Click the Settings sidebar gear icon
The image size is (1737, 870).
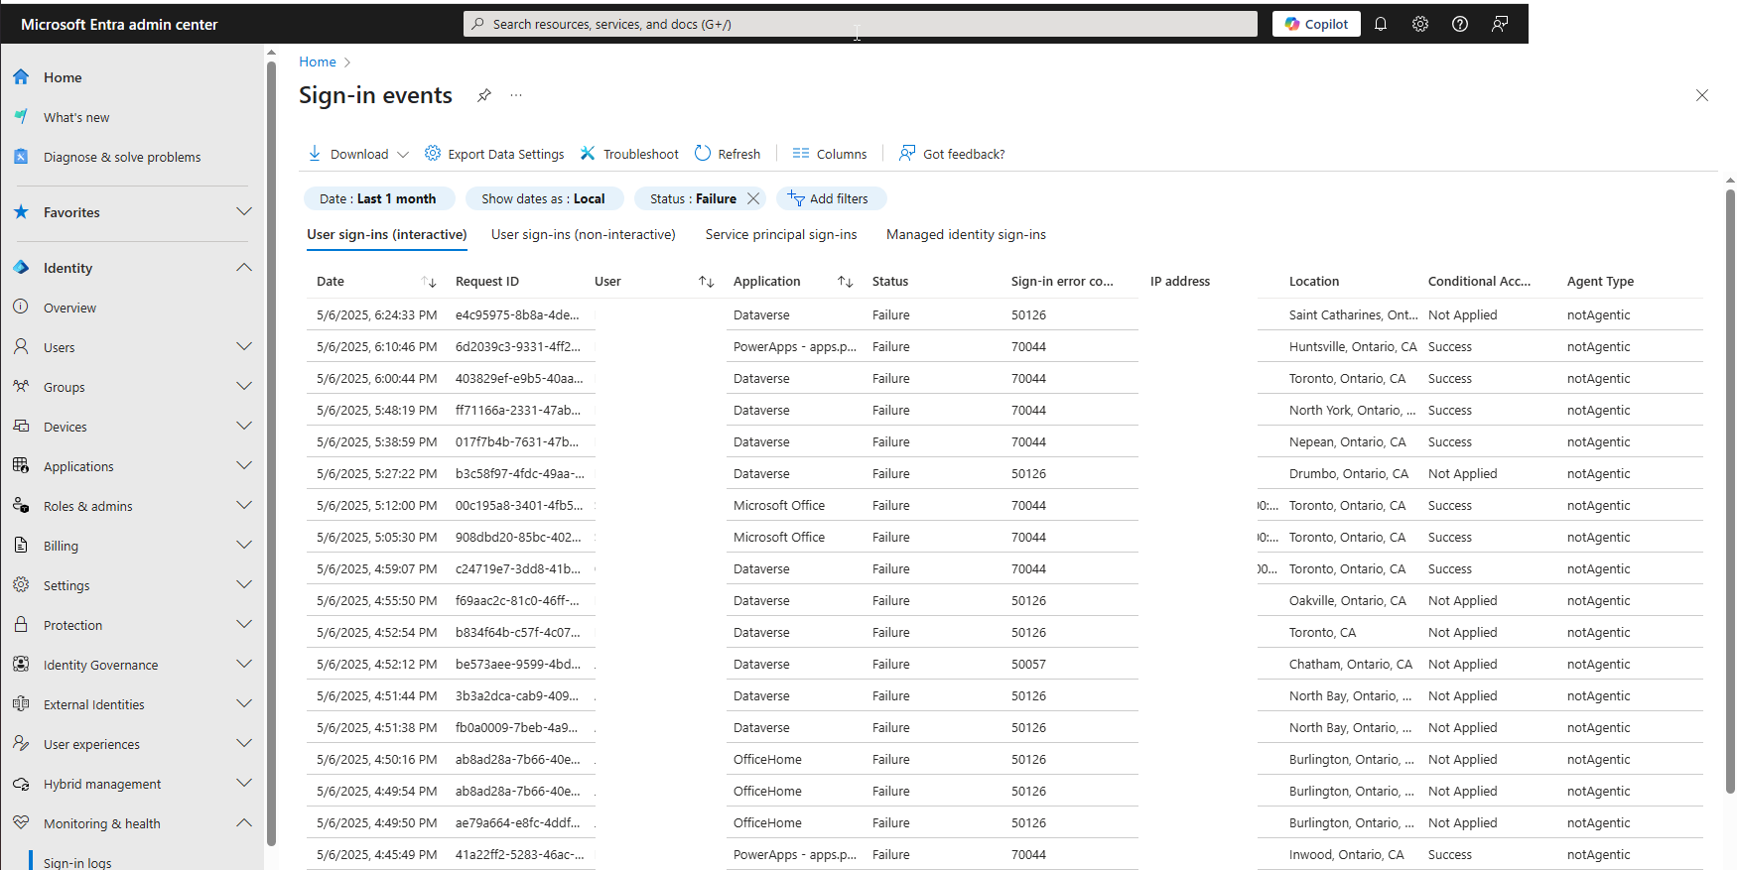pos(21,584)
